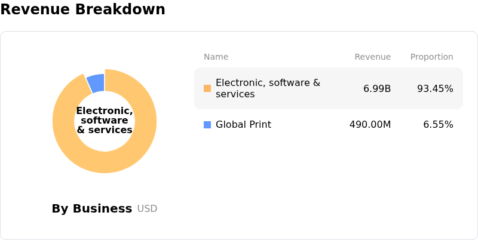478x240 pixels.
Task: Click the Proportion column header
Action: pos(431,57)
